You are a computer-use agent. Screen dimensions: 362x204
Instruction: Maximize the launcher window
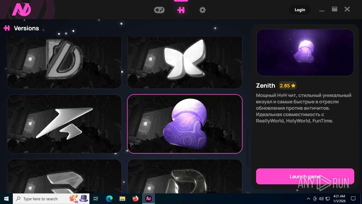[x=335, y=9]
